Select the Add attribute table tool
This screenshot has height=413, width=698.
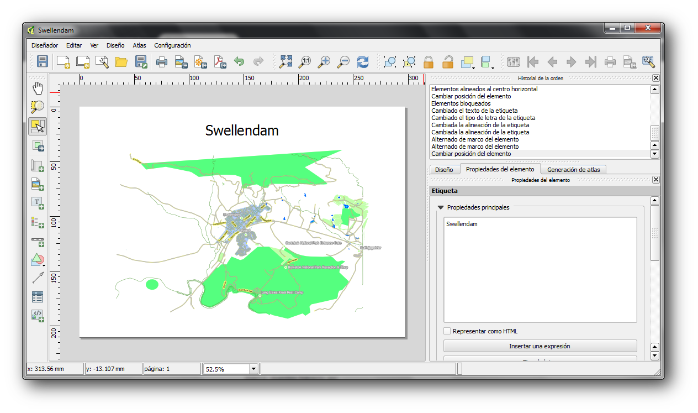coord(38,297)
